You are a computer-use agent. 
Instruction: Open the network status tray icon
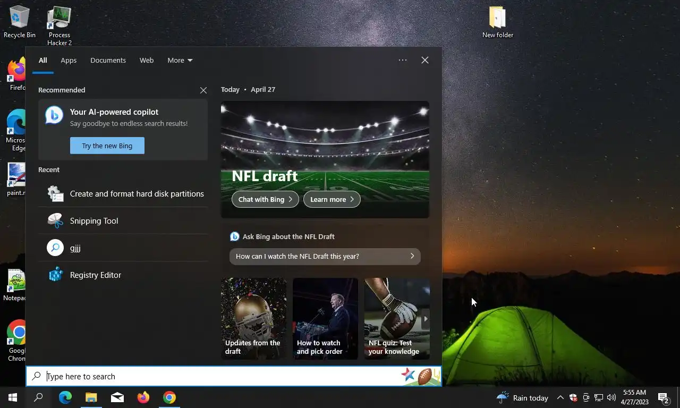tap(599, 397)
